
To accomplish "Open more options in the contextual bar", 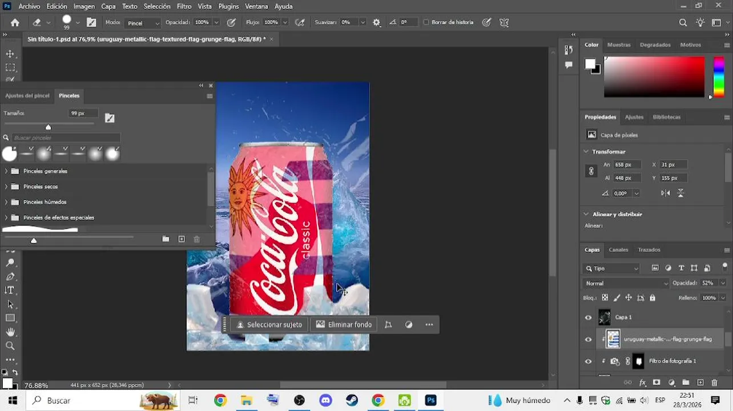I will pos(429,324).
